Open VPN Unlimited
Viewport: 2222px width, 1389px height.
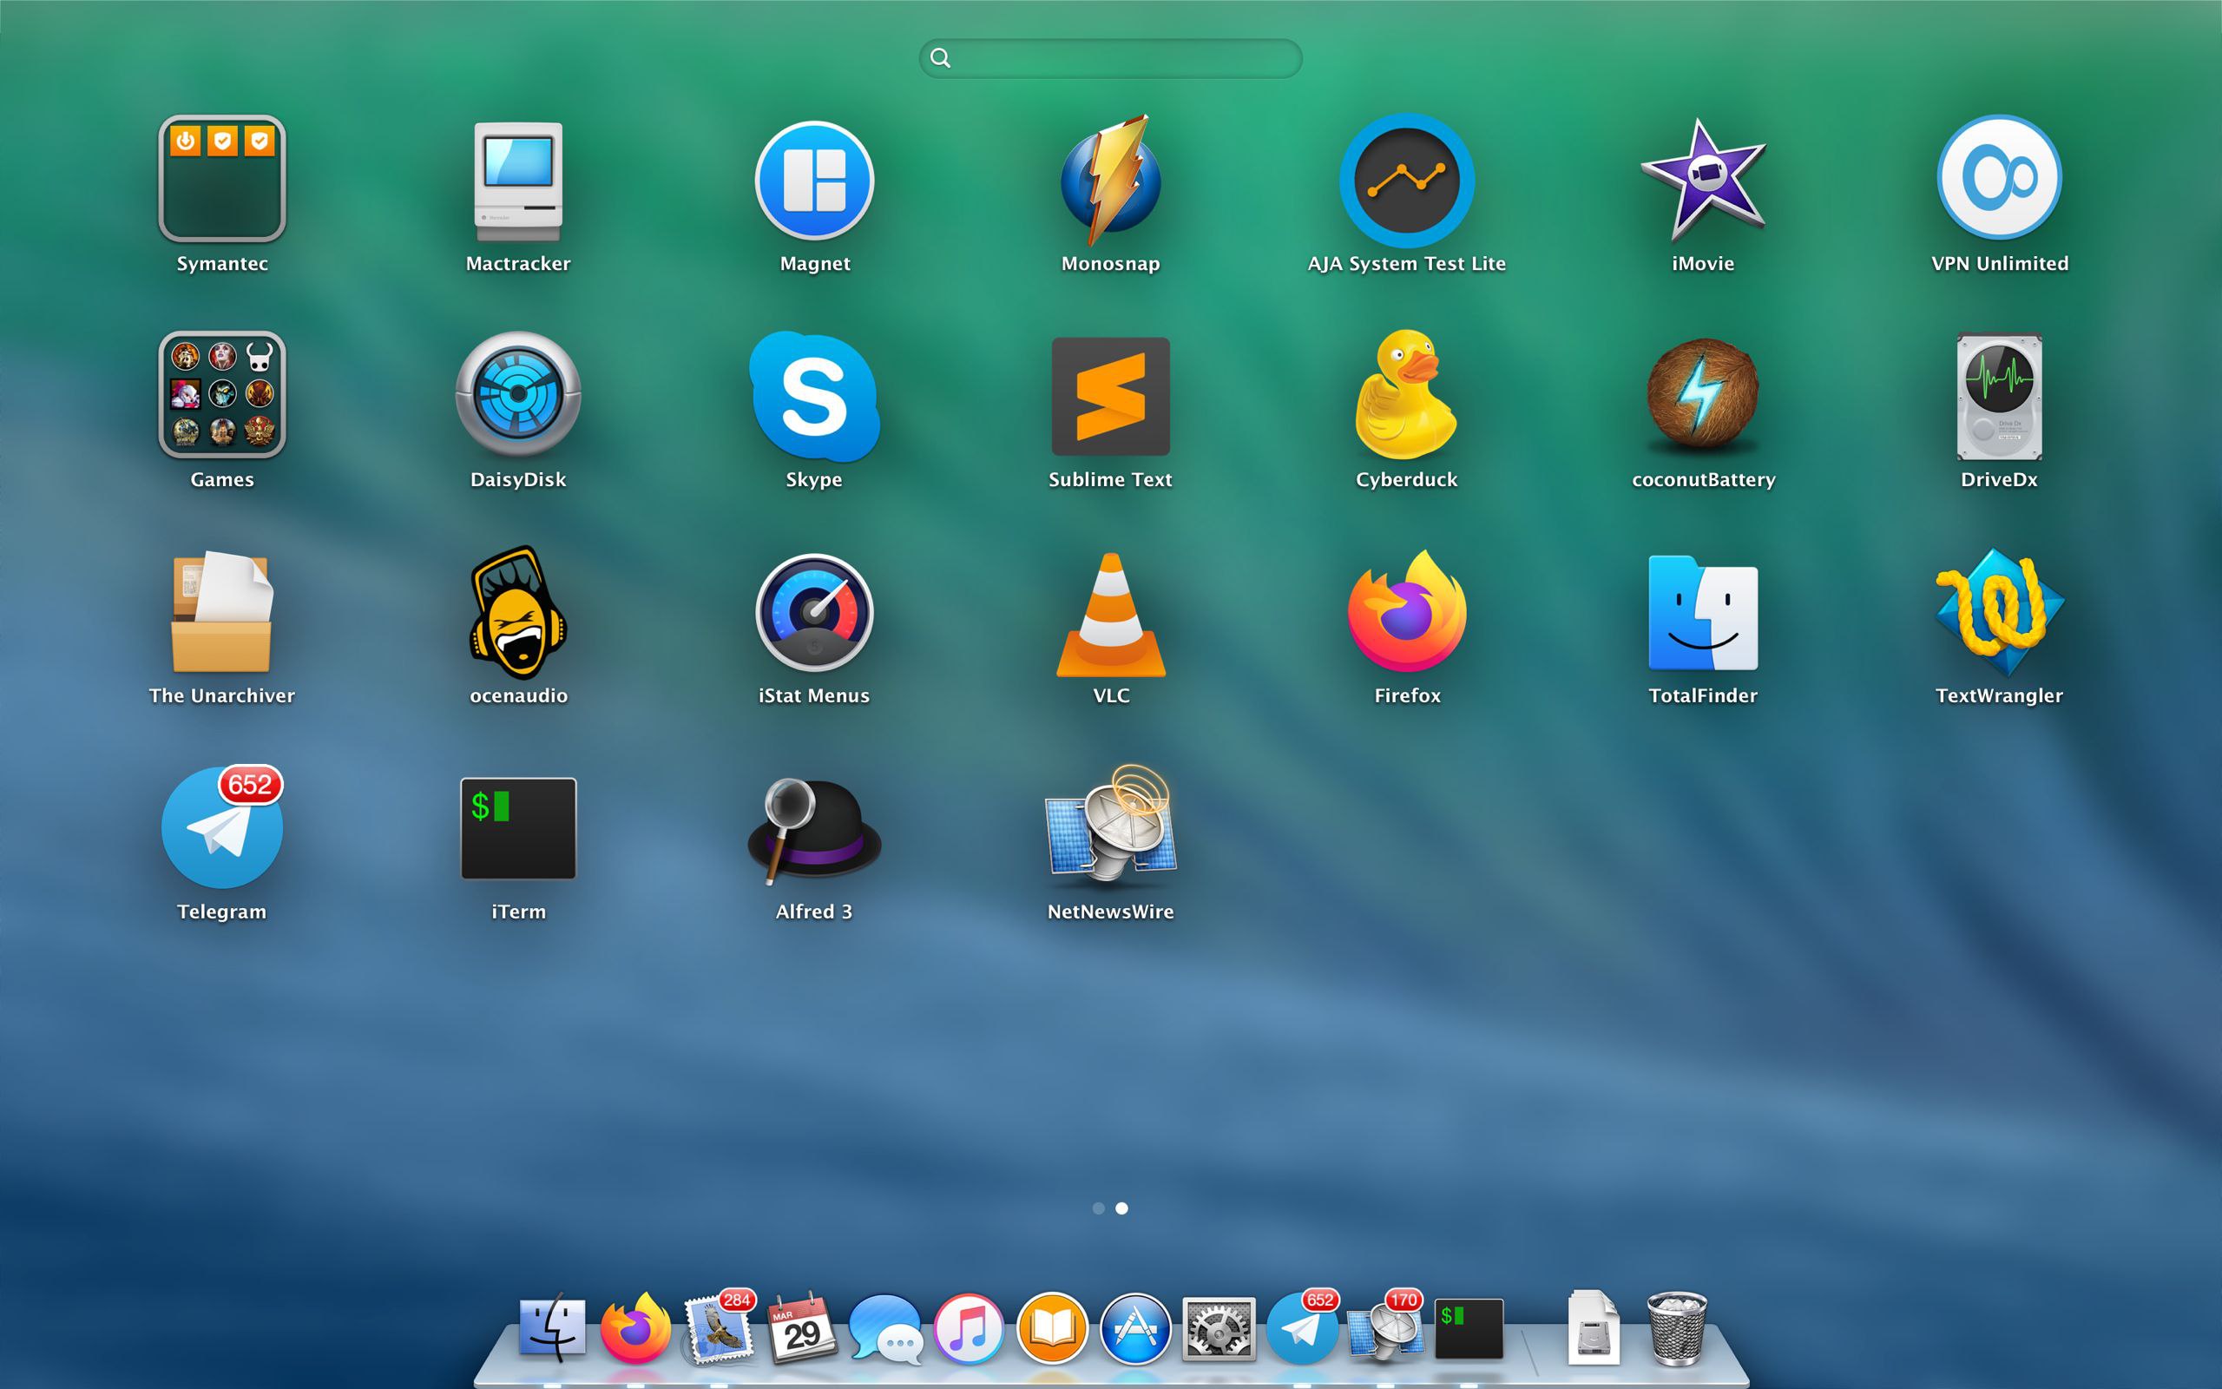tap(1999, 177)
